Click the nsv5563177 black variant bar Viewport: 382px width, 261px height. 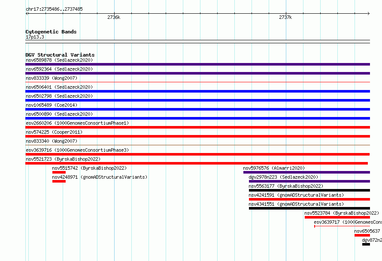[x=309, y=190]
